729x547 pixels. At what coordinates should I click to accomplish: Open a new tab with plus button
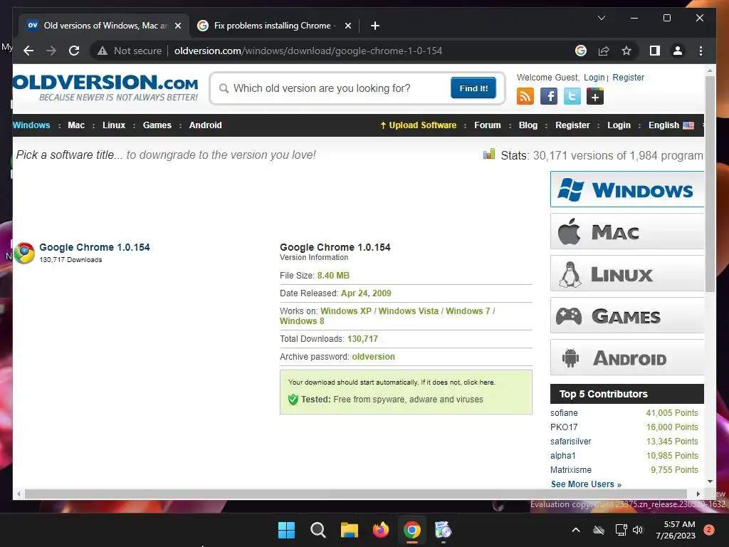coord(374,26)
